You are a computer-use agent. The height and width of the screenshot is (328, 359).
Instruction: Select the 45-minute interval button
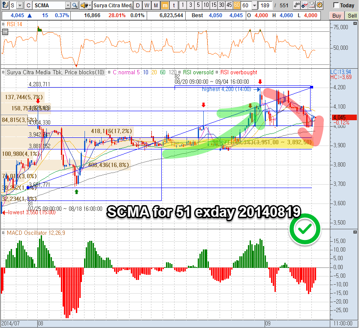tap(229, 5)
